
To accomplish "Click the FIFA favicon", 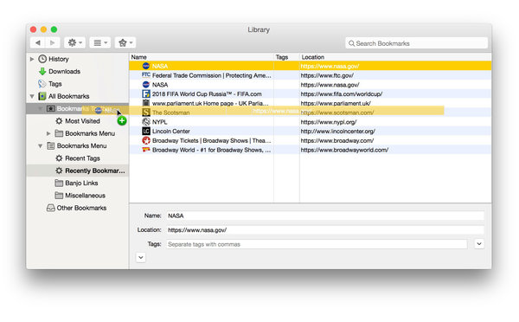I will click(x=146, y=93).
